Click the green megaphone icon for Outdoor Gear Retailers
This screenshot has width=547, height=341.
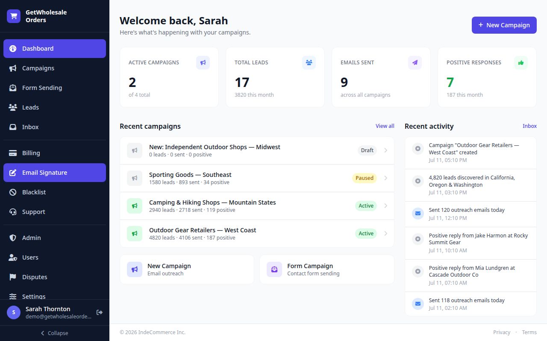(135, 234)
